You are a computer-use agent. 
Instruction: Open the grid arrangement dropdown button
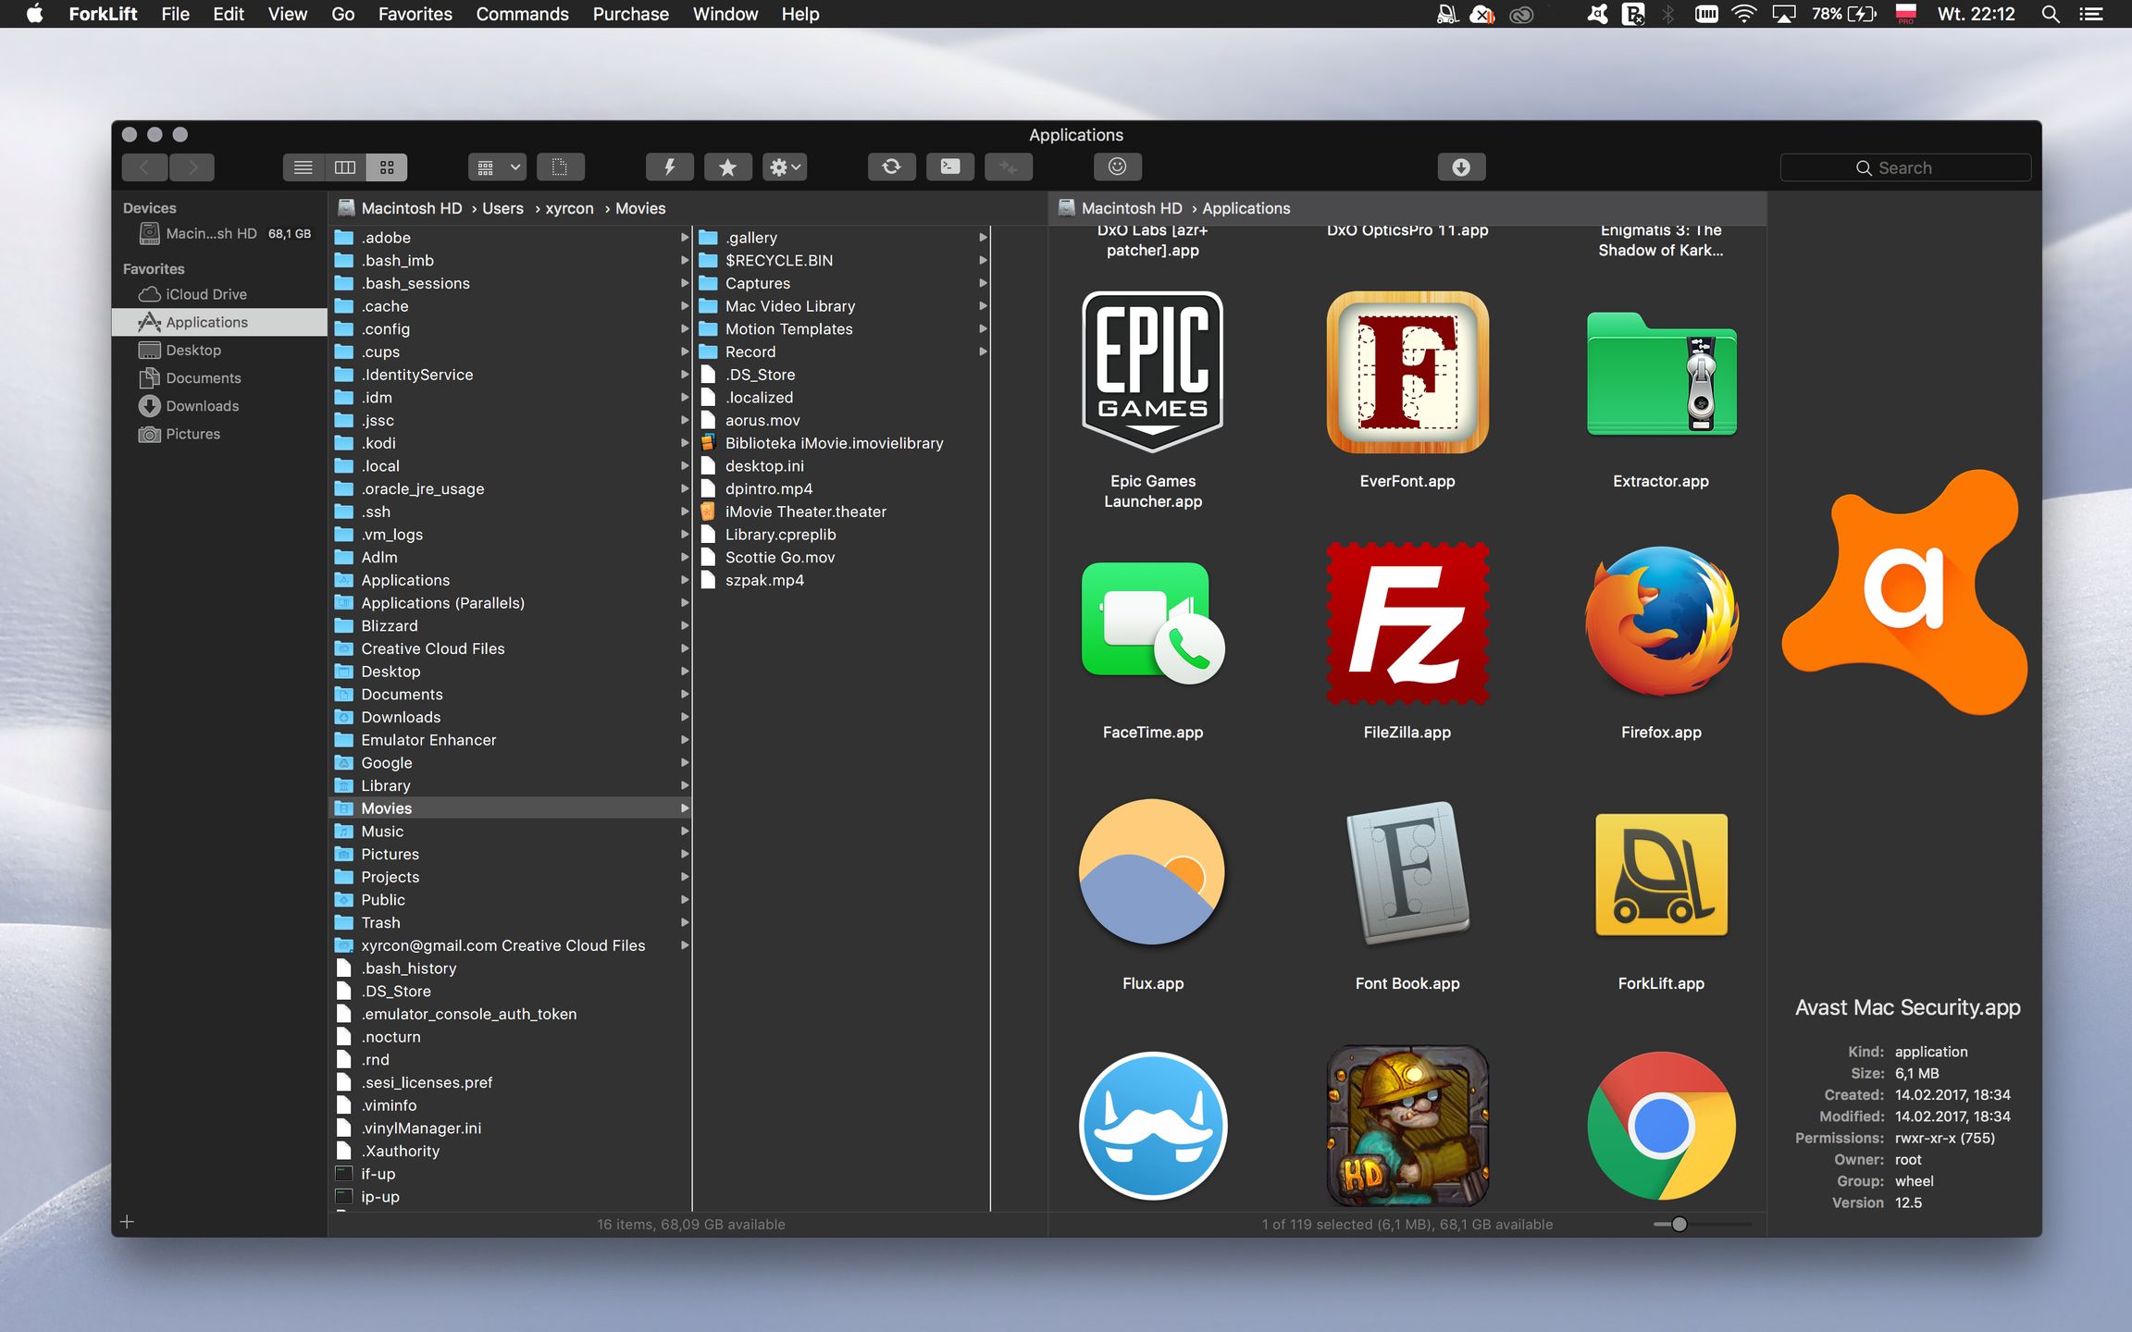point(497,167)
